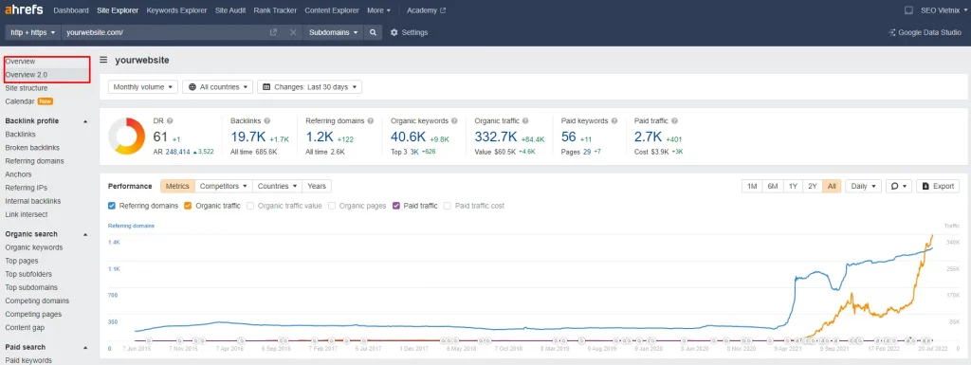The height and width of the screenshot is (365, 971).
Task: Click the Referring domains help icon
Action: [x=370, y=120]
